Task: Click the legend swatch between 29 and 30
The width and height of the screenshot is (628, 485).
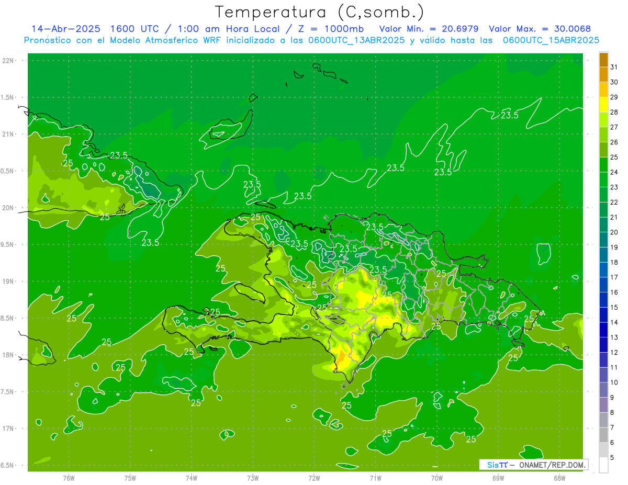Action: (603, 89)
